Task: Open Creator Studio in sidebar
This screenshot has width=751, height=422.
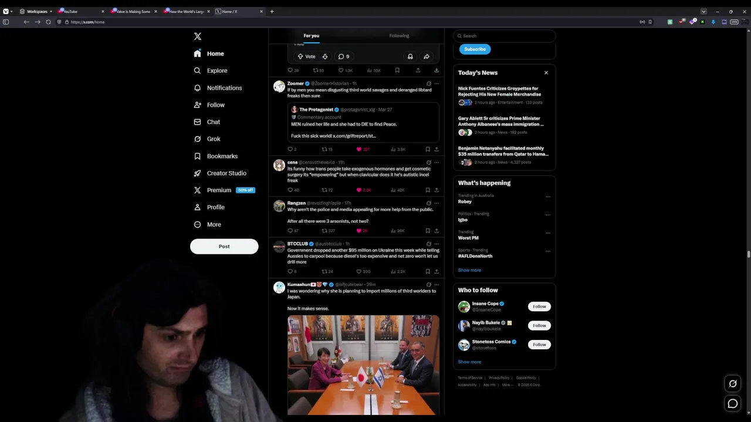Action: click(219, 173)
